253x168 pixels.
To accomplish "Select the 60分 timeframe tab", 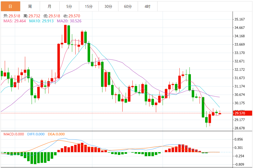I will (128, 6).
